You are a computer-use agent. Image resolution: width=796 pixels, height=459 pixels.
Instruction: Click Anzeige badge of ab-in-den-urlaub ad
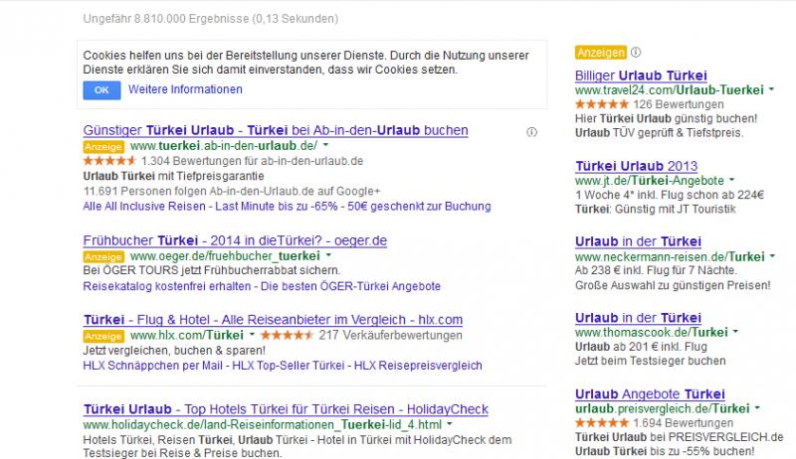tap(103, 147)
